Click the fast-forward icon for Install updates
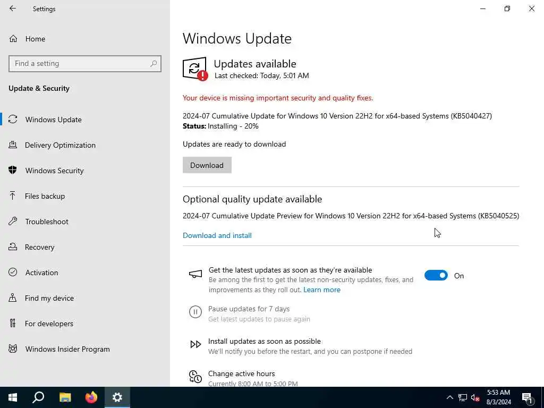Image resolution: width=544 pixels, height=408 pixels. pyautogui.click(x=195, y=344)
